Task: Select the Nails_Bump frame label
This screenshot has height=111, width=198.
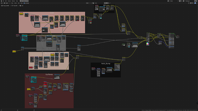Action: tap(106, 64)
